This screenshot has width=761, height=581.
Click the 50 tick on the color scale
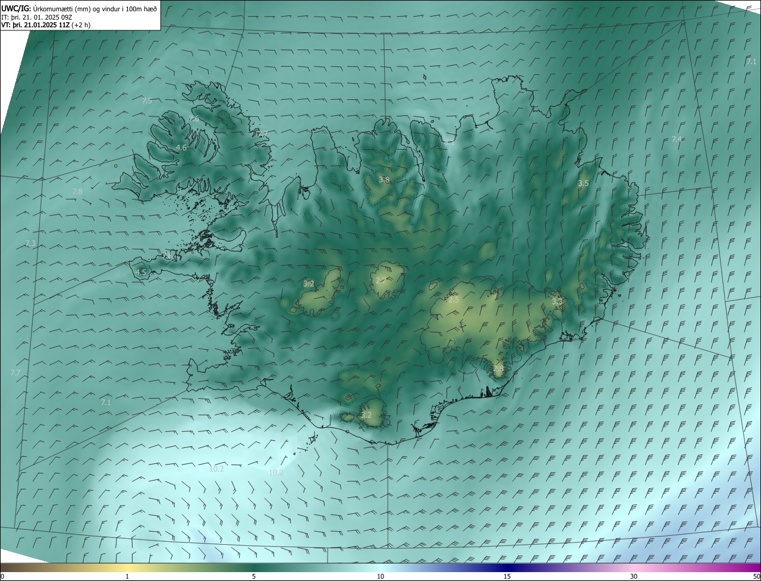[756, 576]
